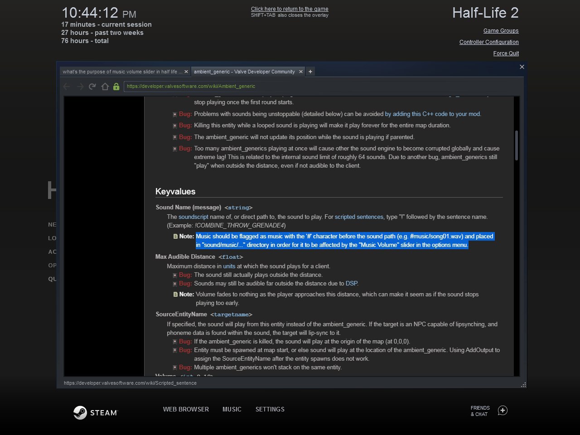580x435 pixels.
Task: Open a new browser tab
Action: tap(310, 72)
